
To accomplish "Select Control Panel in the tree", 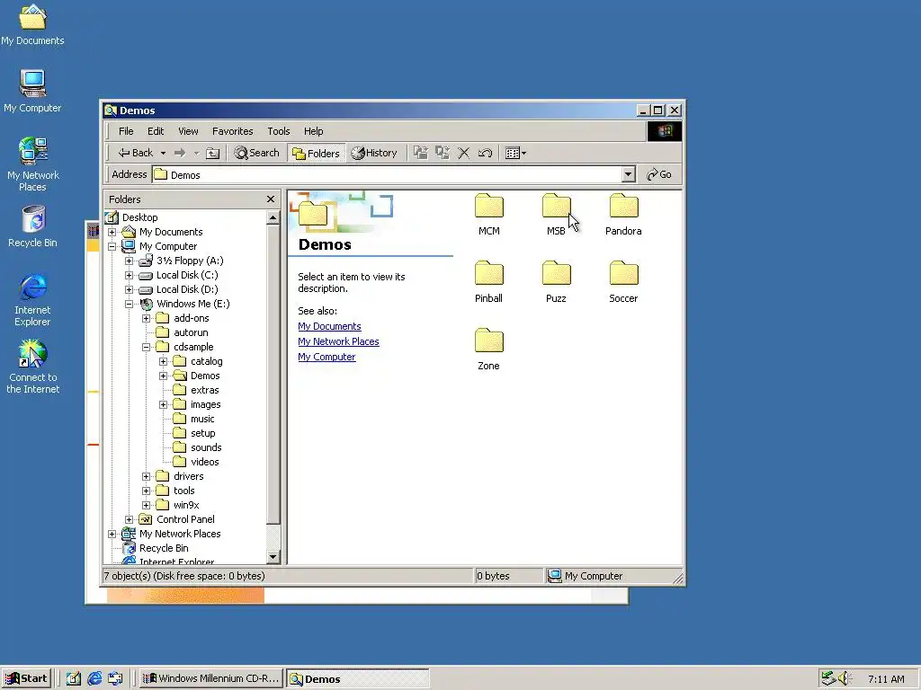I will 185,519.
